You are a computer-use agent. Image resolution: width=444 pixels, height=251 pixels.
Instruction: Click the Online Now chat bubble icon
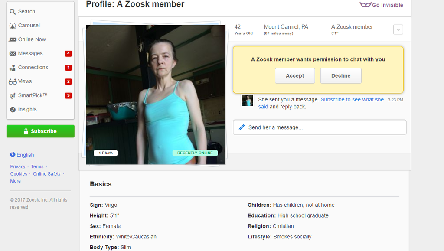click(x=13, y=39)
